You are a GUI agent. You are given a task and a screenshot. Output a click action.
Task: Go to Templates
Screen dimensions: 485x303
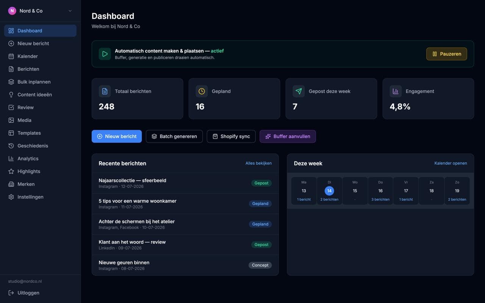pyautogui.click(x=40, y=133)
